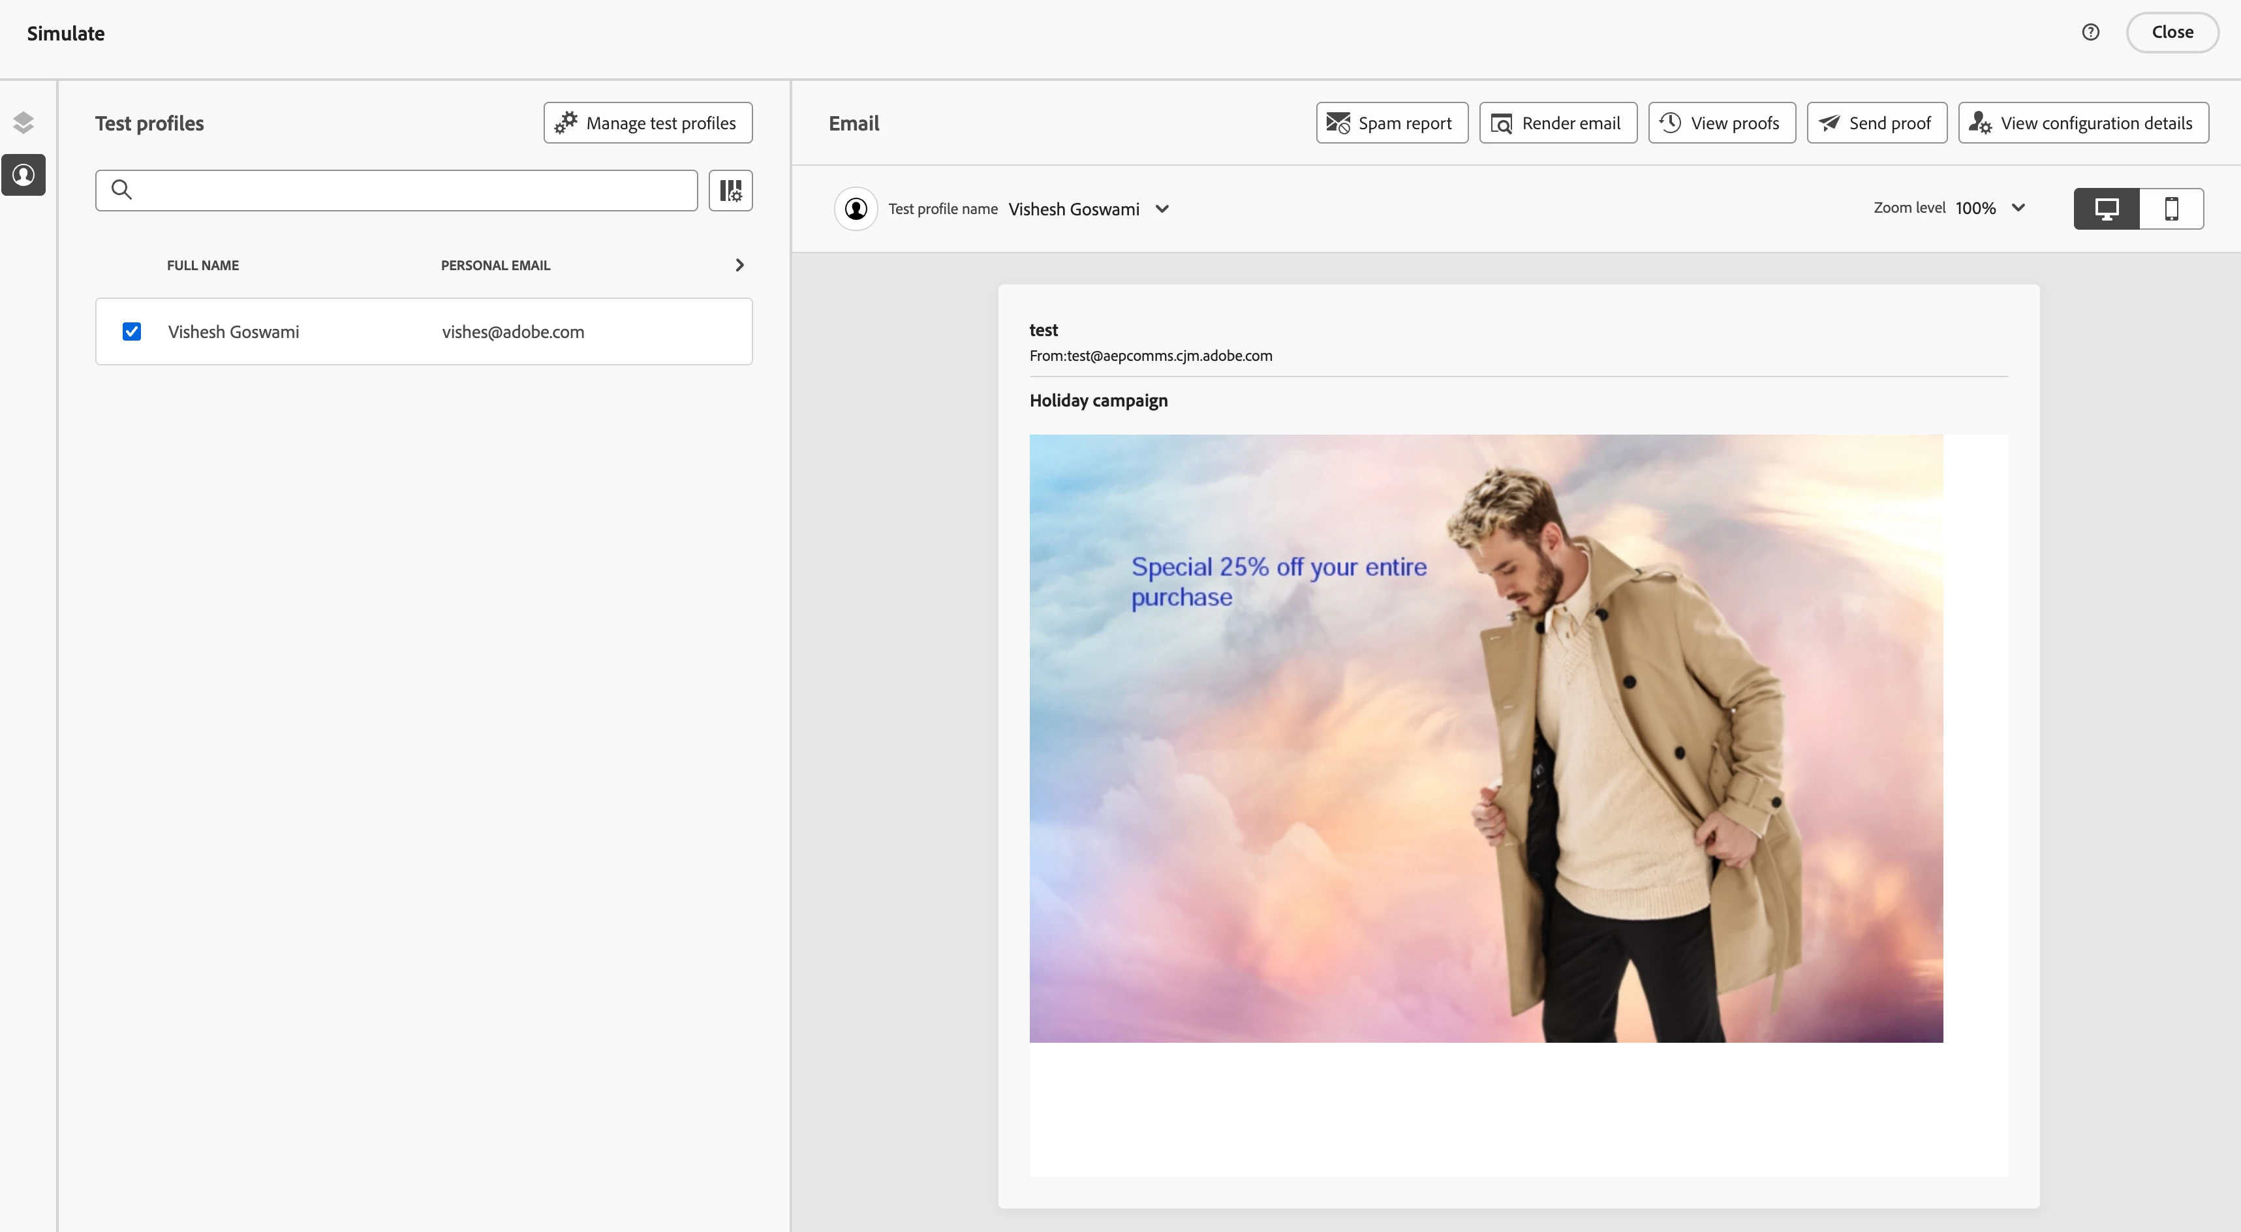The height and width of the screenshot is (1232, 2241).
Task: Click the search magnifier icon
Action: tap(122, 190)
